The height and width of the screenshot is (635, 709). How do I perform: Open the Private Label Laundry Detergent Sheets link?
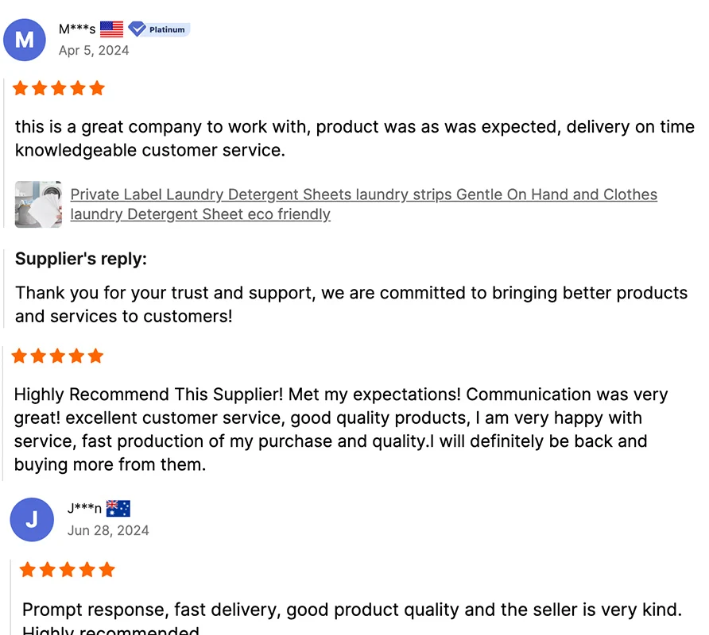click(x=363, y=194)
